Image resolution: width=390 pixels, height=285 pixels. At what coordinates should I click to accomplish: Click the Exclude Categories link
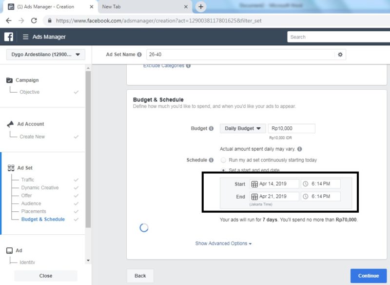point(164,66)
